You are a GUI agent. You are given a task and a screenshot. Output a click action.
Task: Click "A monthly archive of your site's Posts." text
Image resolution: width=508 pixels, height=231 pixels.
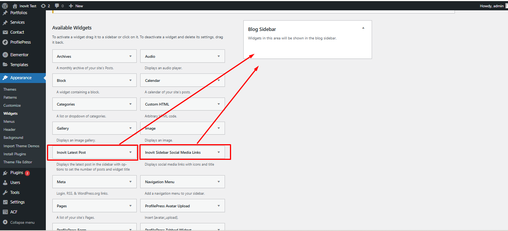[85, 68]
